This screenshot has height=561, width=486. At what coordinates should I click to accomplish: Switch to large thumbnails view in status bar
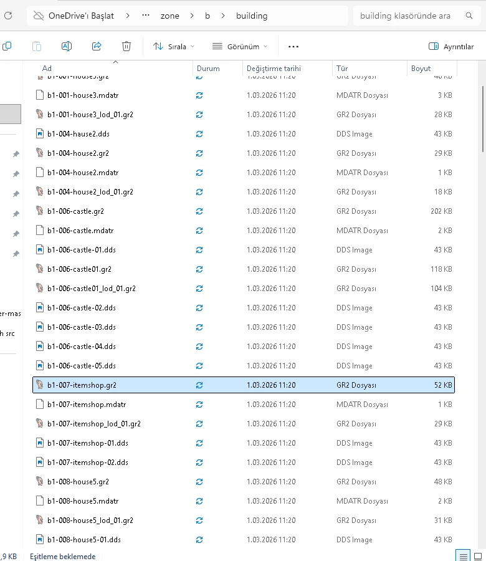[478, 557]
